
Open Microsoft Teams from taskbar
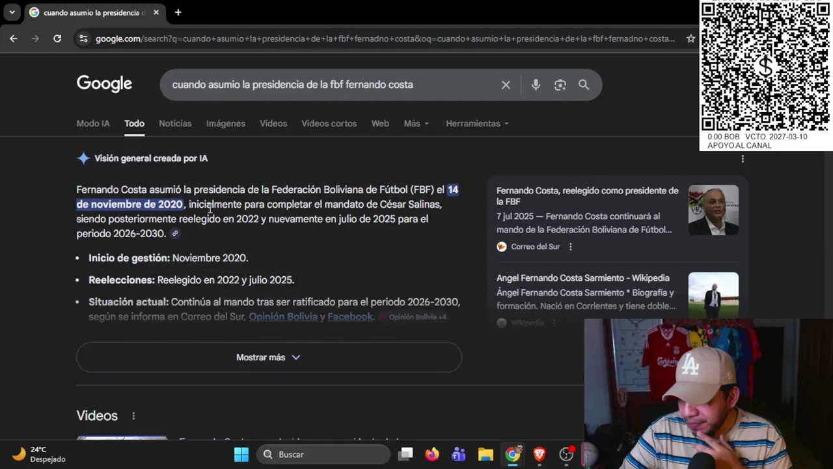coord(459,454)
